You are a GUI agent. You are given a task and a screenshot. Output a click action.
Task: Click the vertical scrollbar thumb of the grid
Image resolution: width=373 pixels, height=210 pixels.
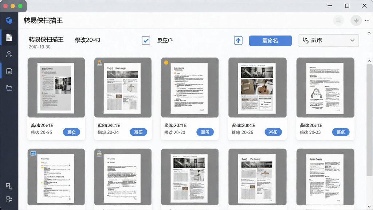(369, 120)
